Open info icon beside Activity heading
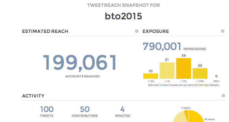This screenshot has width=229, height=122. click(x=223, y=96)
